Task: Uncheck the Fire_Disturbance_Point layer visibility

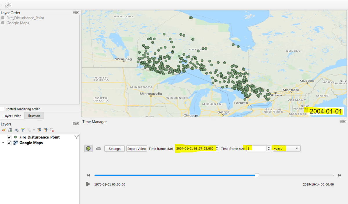Action: tap(9, 137)
